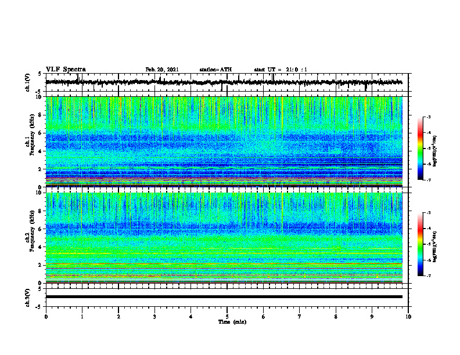460x355 pixels.
Task: Click the "-7" label on the ch.2 color scale
Action: pyautogui.click(x=429, y=276)
